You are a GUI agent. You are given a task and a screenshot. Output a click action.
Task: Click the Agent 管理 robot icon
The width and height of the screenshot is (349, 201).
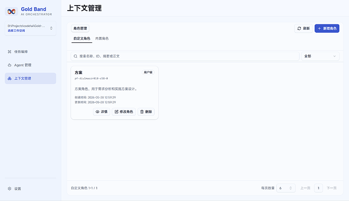[x=9, y=65]
